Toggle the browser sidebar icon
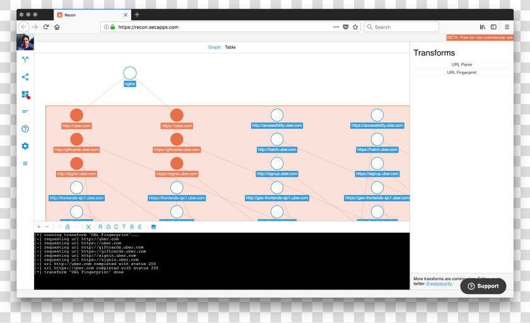530x323 pixels. (x=493, y=27)
